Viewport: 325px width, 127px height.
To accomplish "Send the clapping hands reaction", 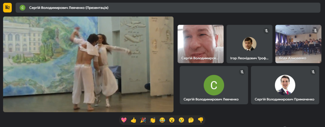I will point(153,120).
